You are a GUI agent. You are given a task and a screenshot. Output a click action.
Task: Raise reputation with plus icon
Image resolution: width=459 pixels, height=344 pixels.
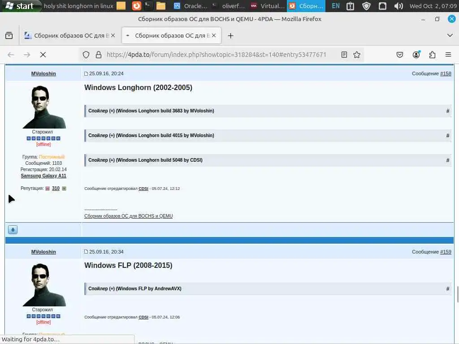[64, 189]
